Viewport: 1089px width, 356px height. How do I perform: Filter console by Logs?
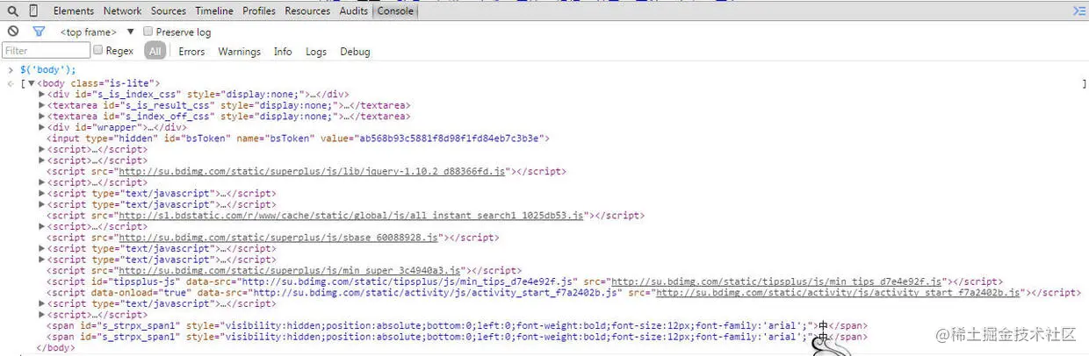click(x=316, y=52)
